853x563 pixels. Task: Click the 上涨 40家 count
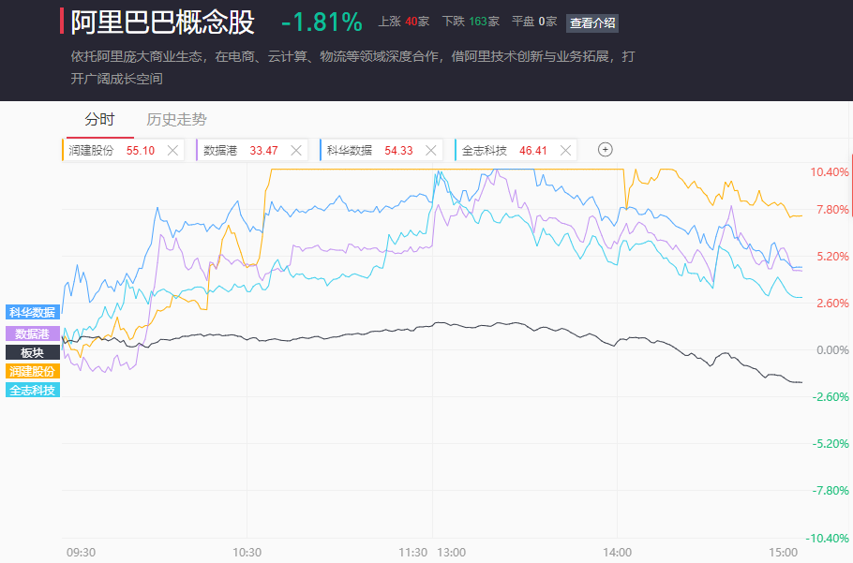point(404,22)
